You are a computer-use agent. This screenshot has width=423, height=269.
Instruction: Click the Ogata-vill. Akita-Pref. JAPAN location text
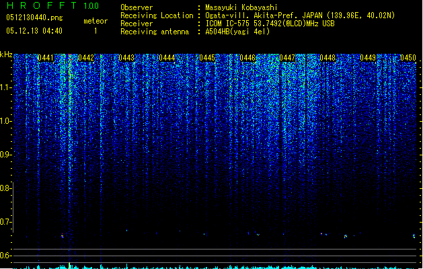click(x=300, y=15)
